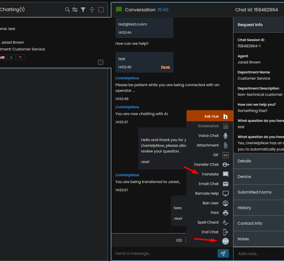Click the link icon above message box

tap(179, 240)
